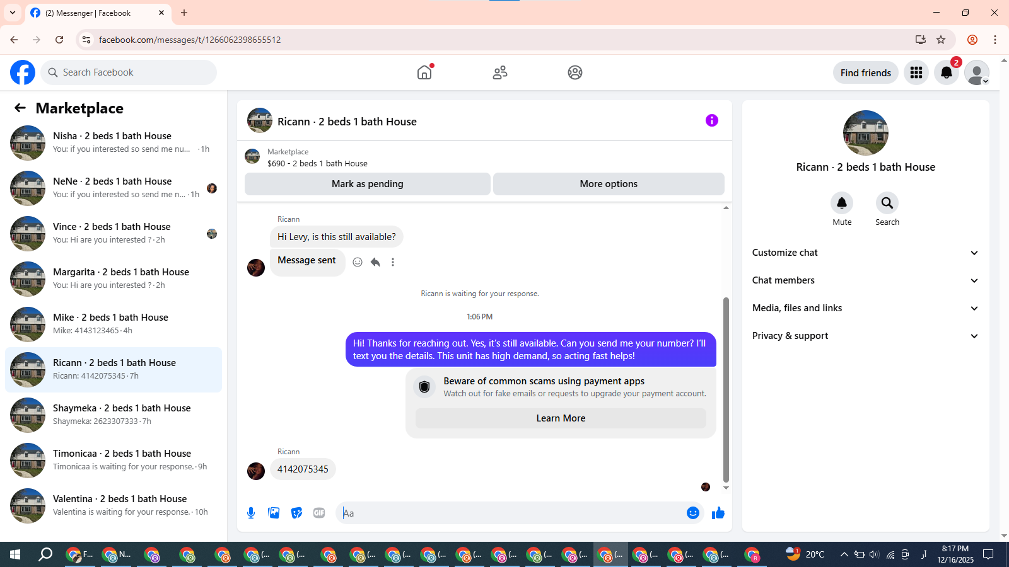Go back to the previous browser page
Viewport: 1009px width, 567px height.
[14, 40]
